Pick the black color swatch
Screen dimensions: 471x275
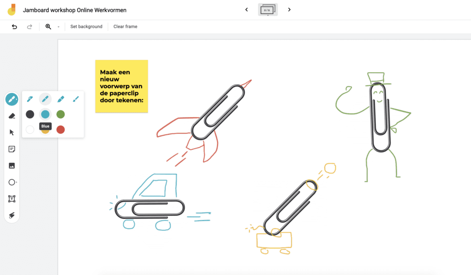pyautogui.click(x=30, y=115)
